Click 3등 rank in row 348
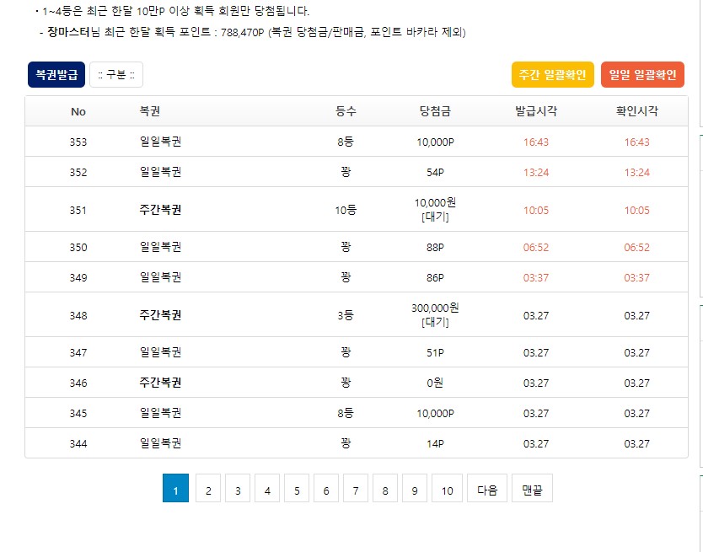 coord(346,315)
